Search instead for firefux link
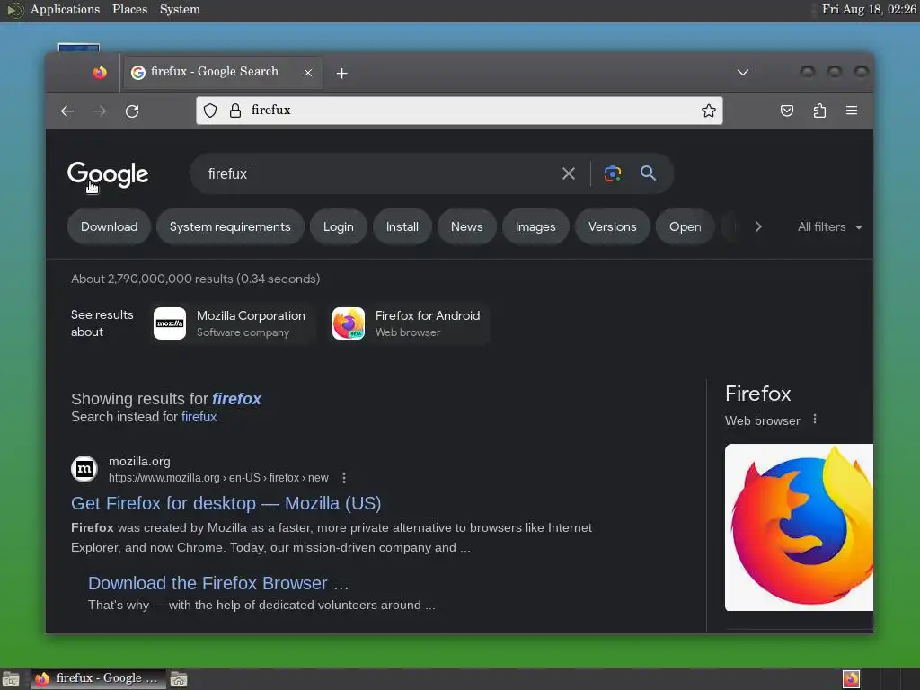Screen dimensions: 920x690 tap(199, 417)
